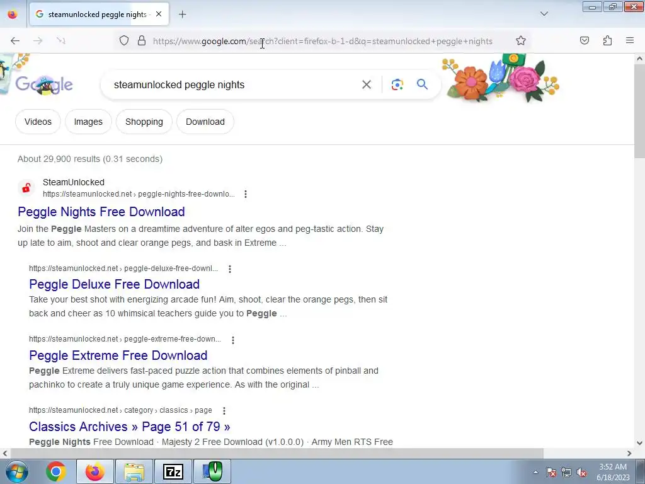The height and width of the screenshot is (484, 645).
Task: Click the steamunlocked.net peggle-extreme URL text
Action: (x=125, y=339)
